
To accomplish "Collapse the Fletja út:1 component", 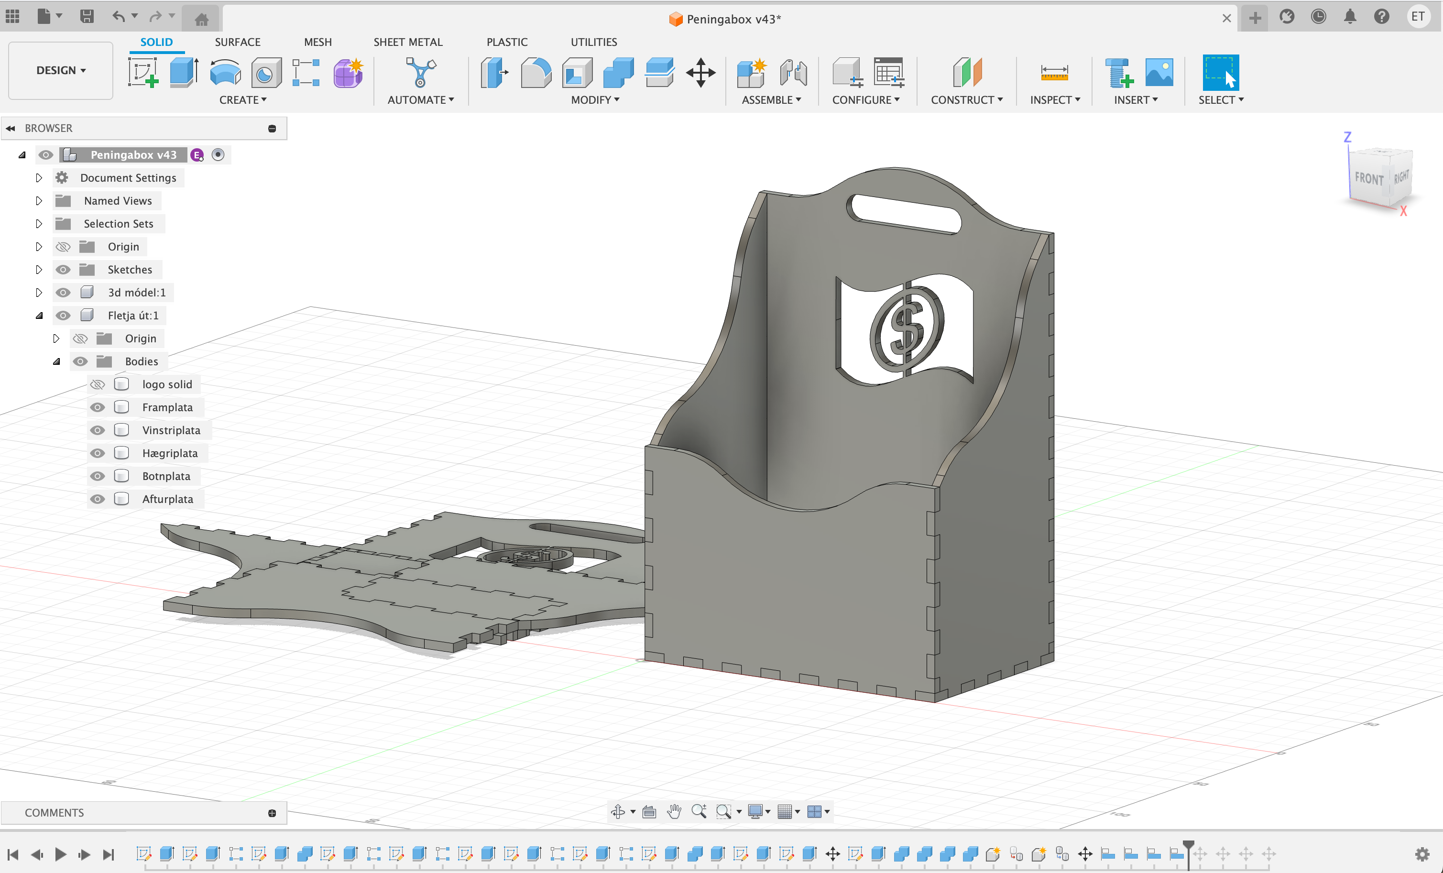I will [x=39, y=316].
